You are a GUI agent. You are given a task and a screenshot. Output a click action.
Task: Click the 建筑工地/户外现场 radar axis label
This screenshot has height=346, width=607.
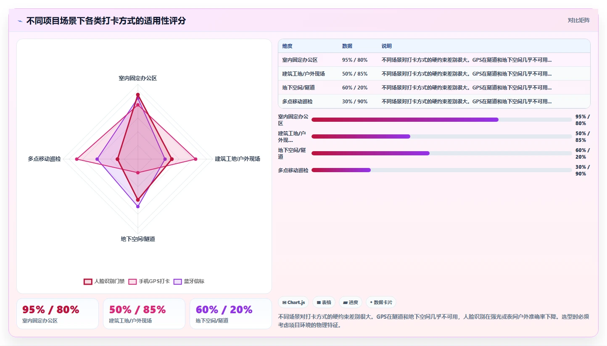click(x=238, y=159)
